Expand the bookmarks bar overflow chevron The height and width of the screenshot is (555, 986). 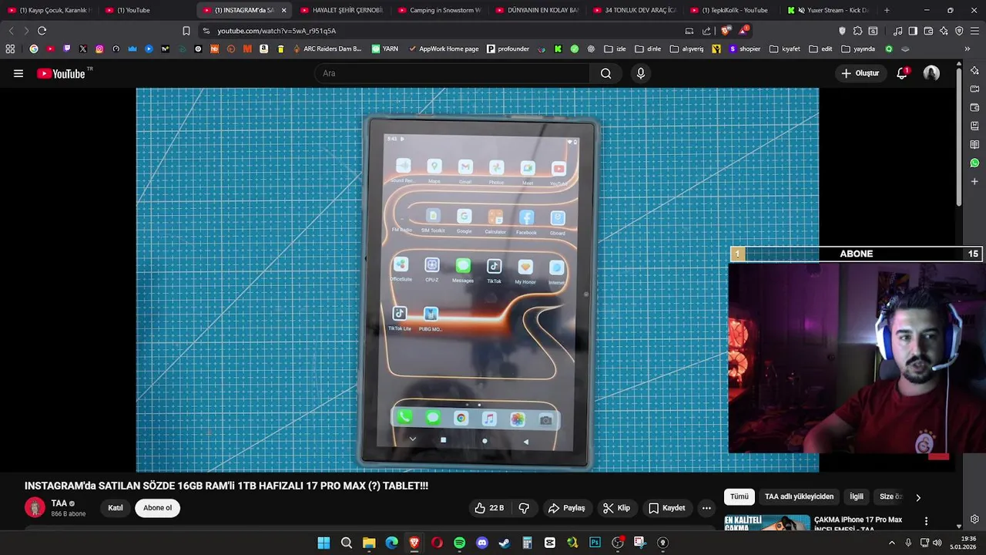[967, 49]
